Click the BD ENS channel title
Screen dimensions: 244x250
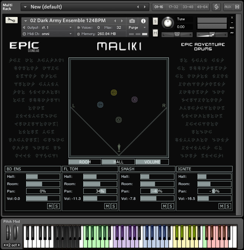pyautogui.click(x=33, y=169)
